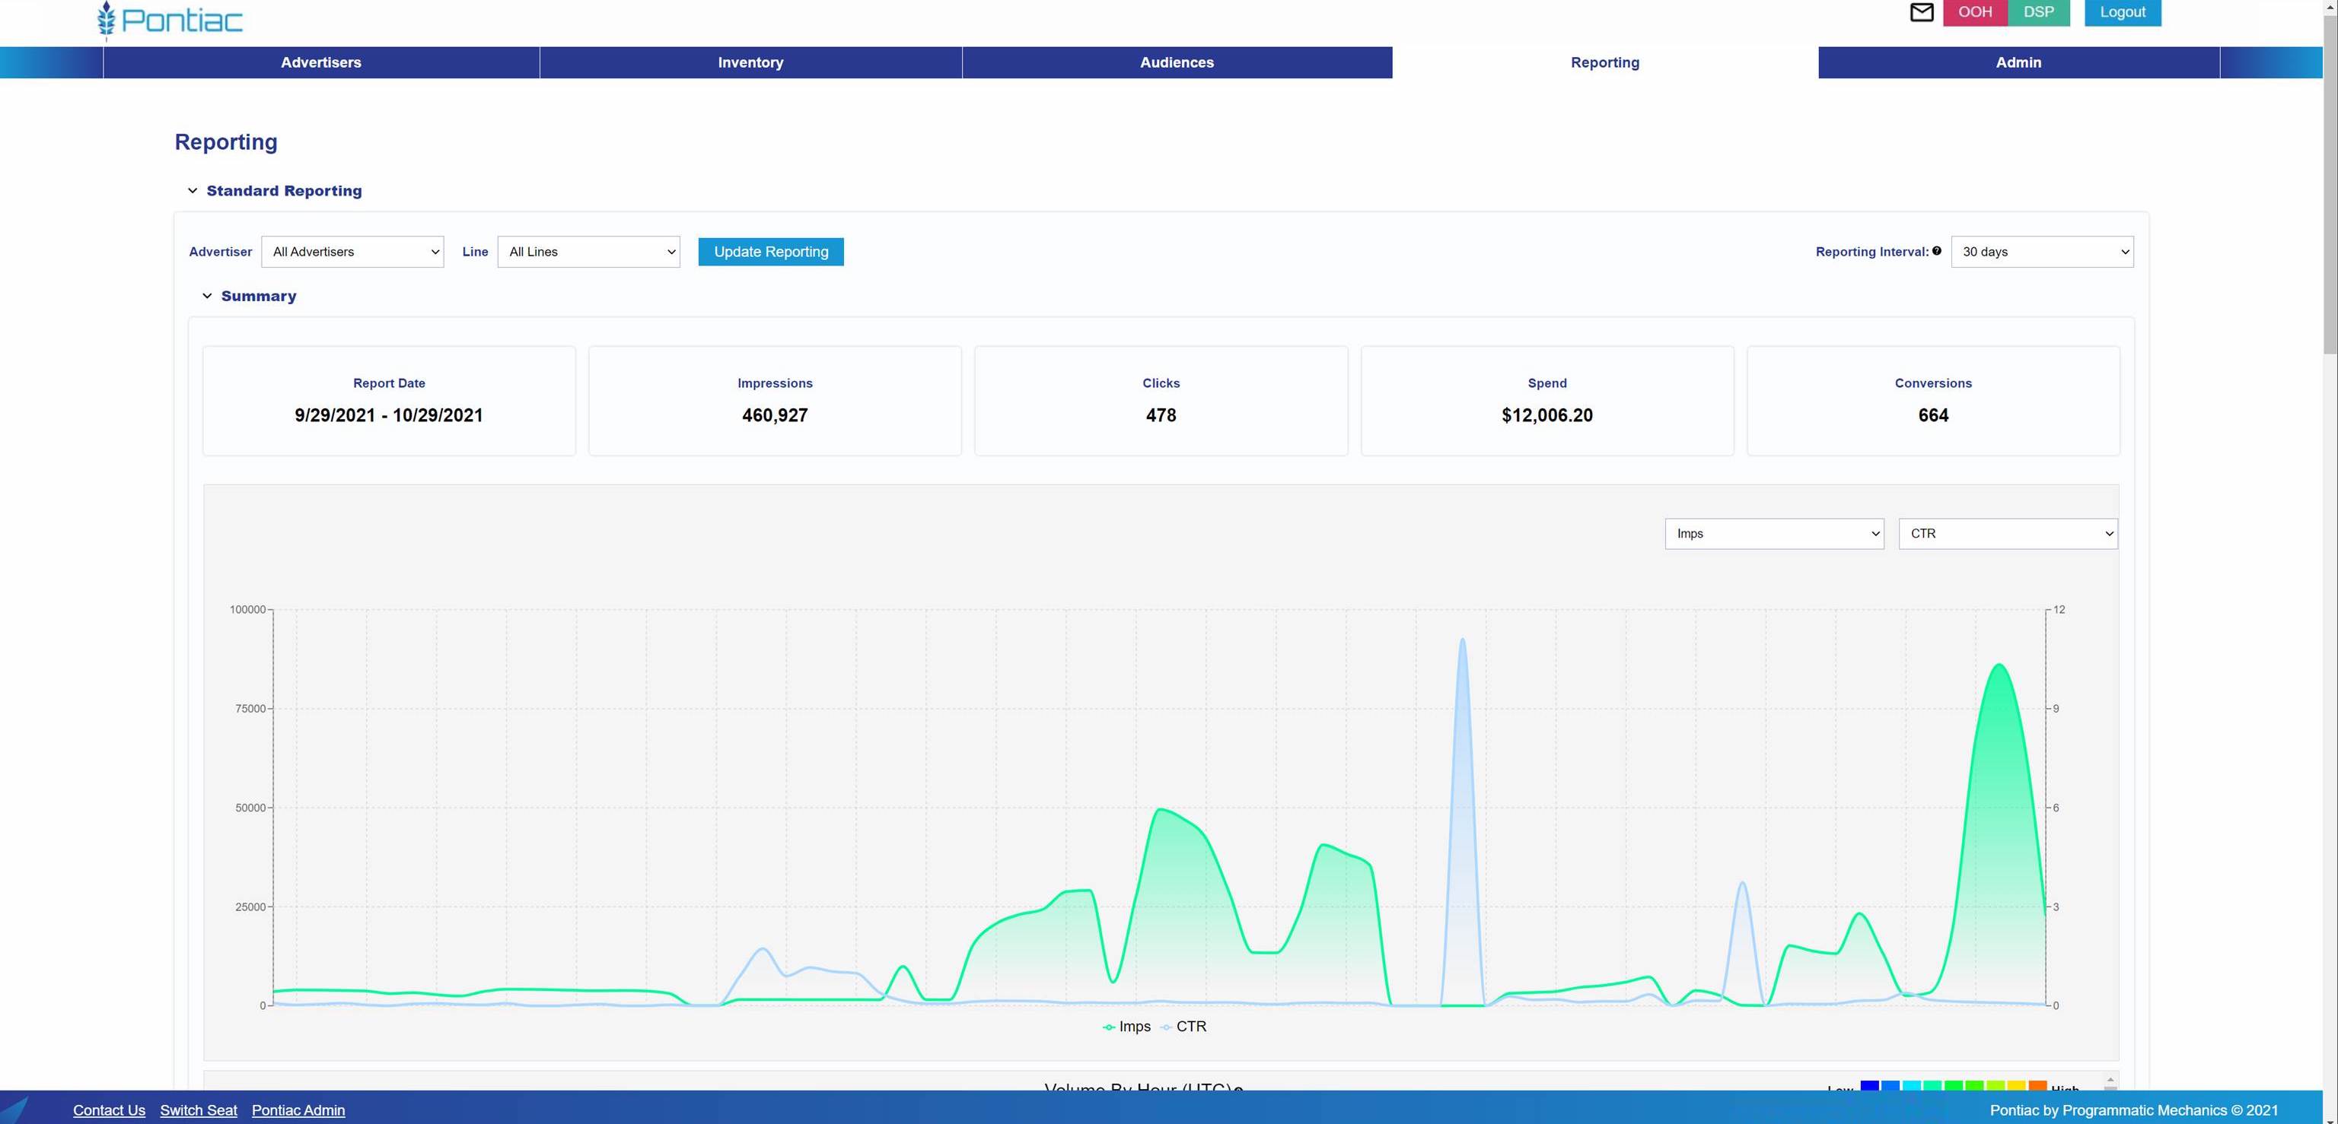Toggle the CTR series in chart legend

[x=1183, y=1026]
